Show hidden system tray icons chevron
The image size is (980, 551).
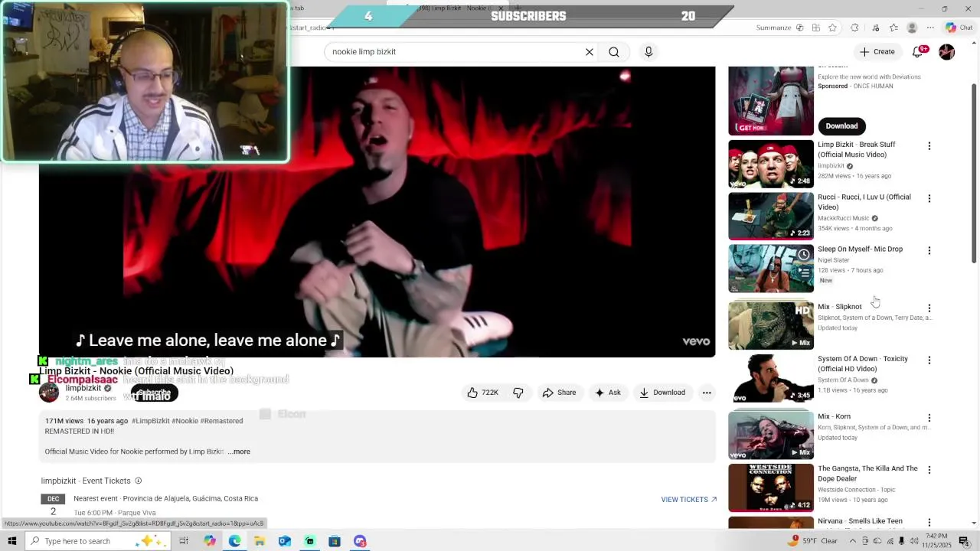tap(853, 541)
